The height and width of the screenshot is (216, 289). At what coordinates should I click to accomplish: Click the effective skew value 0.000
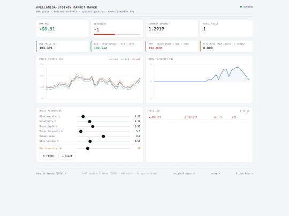click(x=208, y=48)
